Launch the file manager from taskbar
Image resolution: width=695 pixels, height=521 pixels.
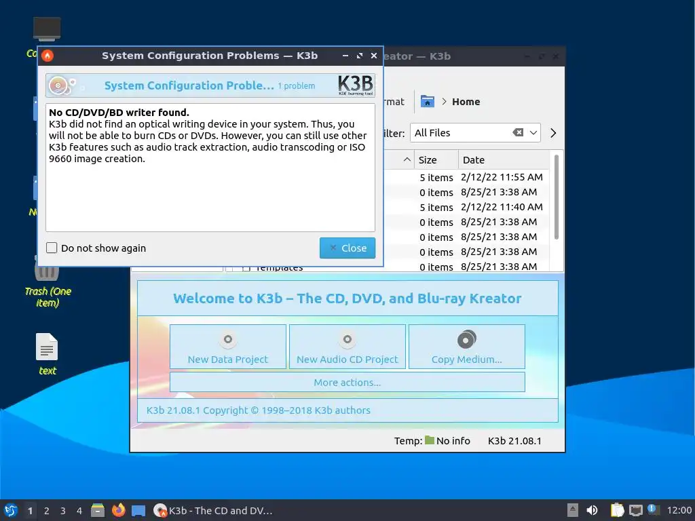[98, 510]
